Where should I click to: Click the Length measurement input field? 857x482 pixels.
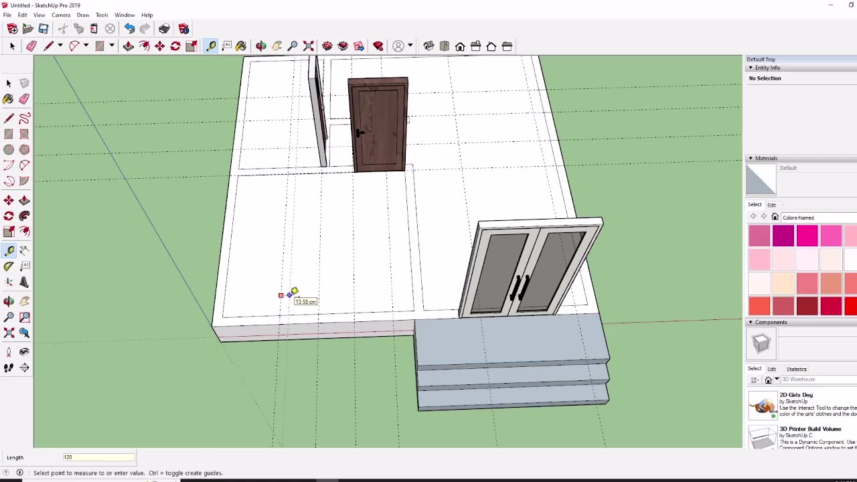pyautogui.click(x=98, y=457)
